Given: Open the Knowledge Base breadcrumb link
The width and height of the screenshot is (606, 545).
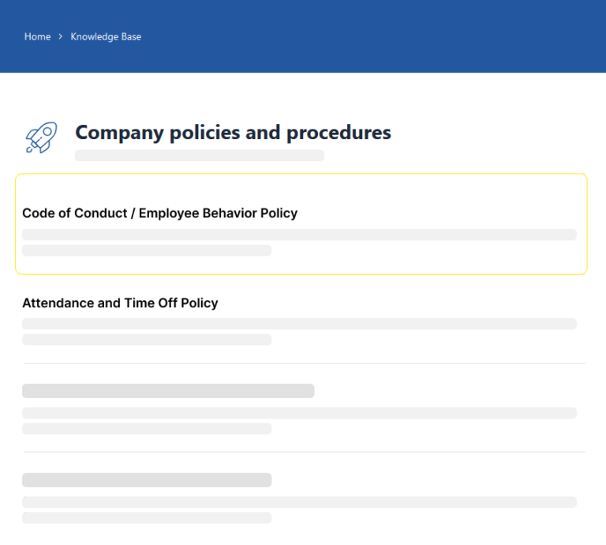Looking at the screenshot, I should click(x=106, y=36).
